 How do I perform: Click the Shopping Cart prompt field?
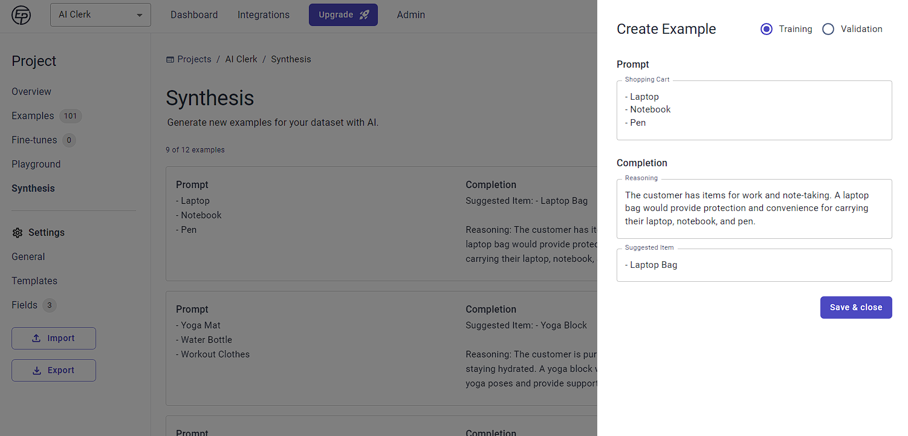[754, 110]
